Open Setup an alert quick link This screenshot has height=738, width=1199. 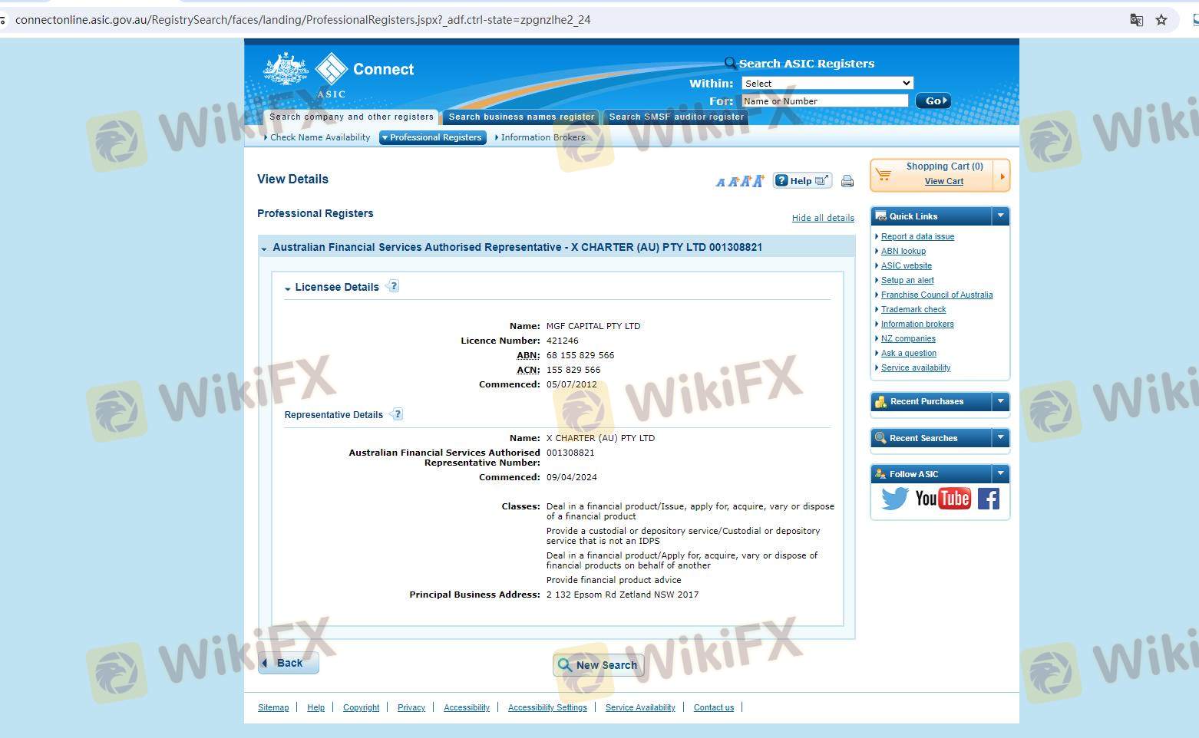907,280
